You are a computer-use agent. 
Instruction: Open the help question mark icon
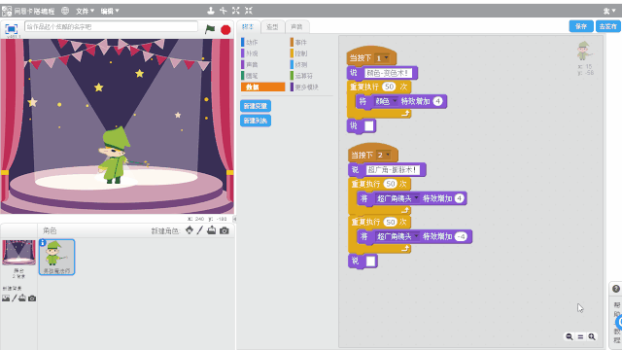(616, 289)
